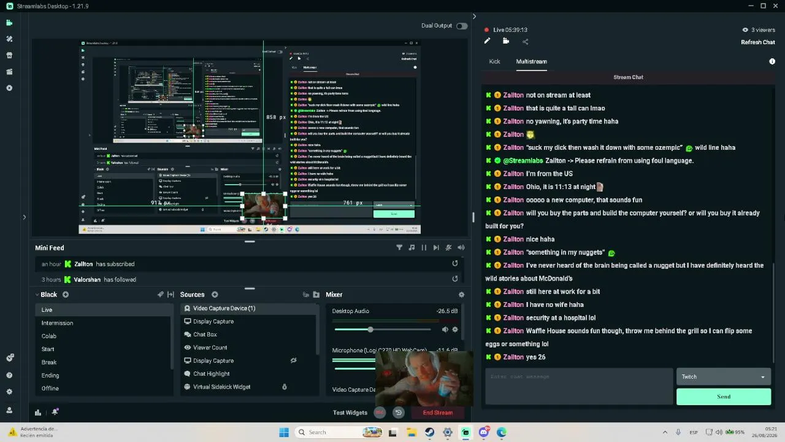This screenshot has width=785, height=442.
Task: Open the Highlighter clapperboard icon in sidebar
Action: point(9,72)
